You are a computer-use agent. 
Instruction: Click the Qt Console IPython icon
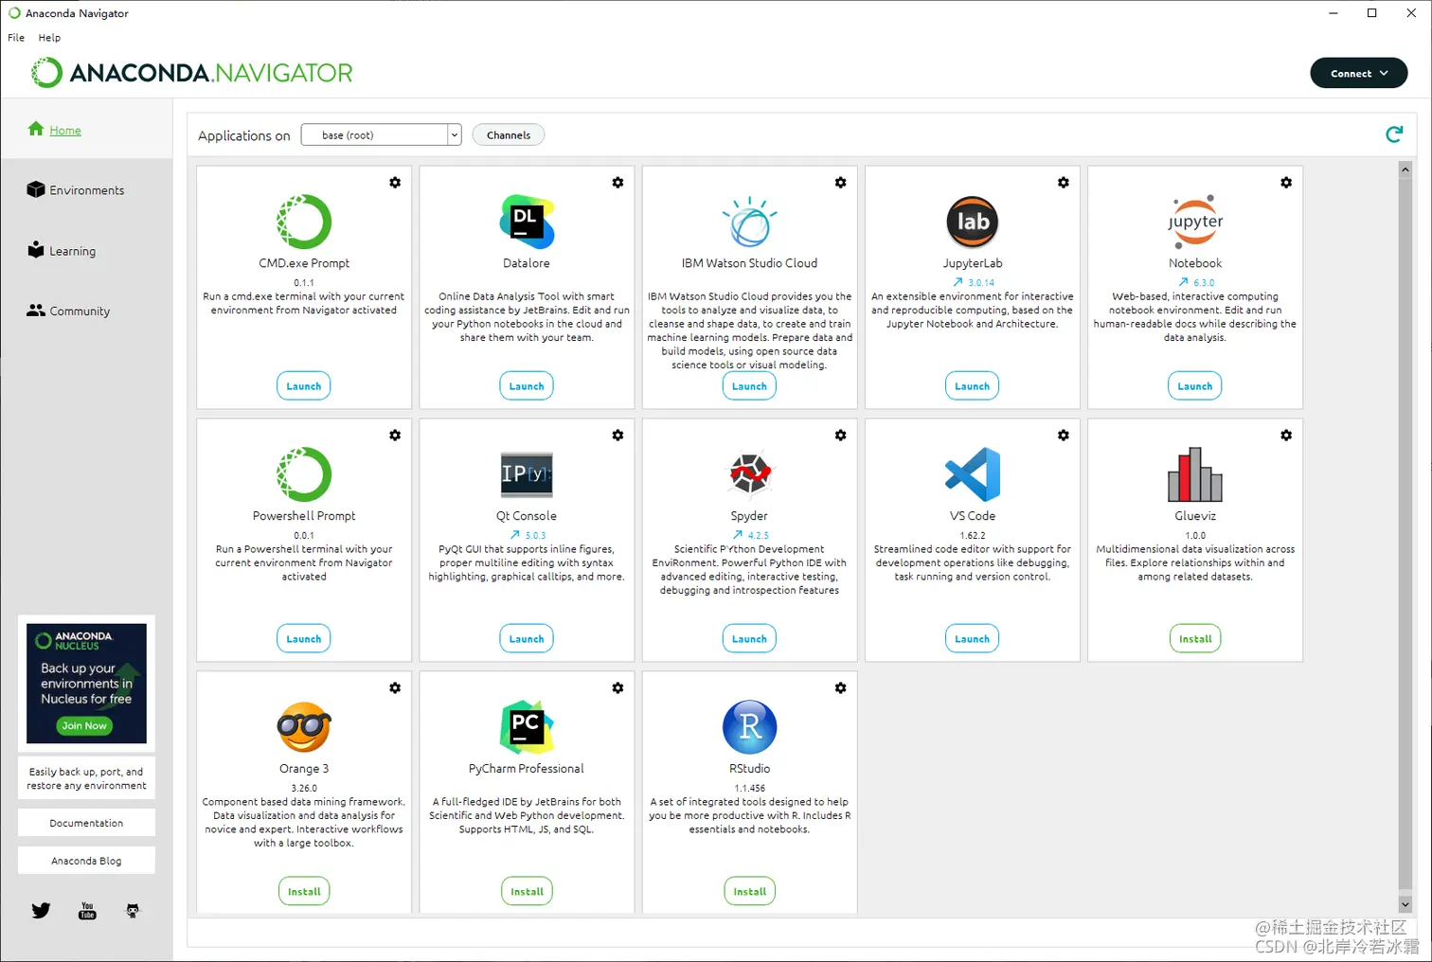tap(527, 474)
